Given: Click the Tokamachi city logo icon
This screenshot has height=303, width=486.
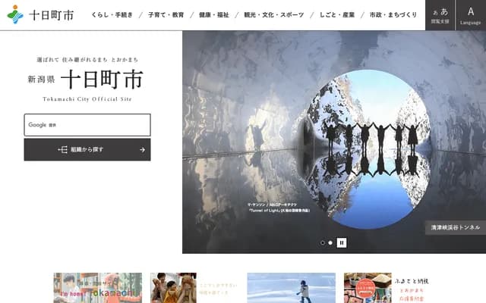Looking at the screenshot, I should pyautogui.click(x=15, y=14).
